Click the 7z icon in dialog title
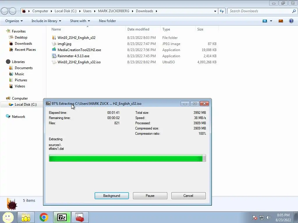The width and height of the screenshot is (298, 223). [x=48, y=104]
